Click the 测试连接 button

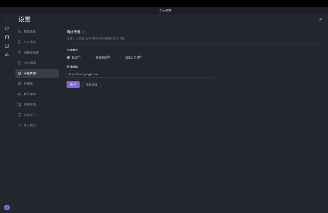pos(91,84)
